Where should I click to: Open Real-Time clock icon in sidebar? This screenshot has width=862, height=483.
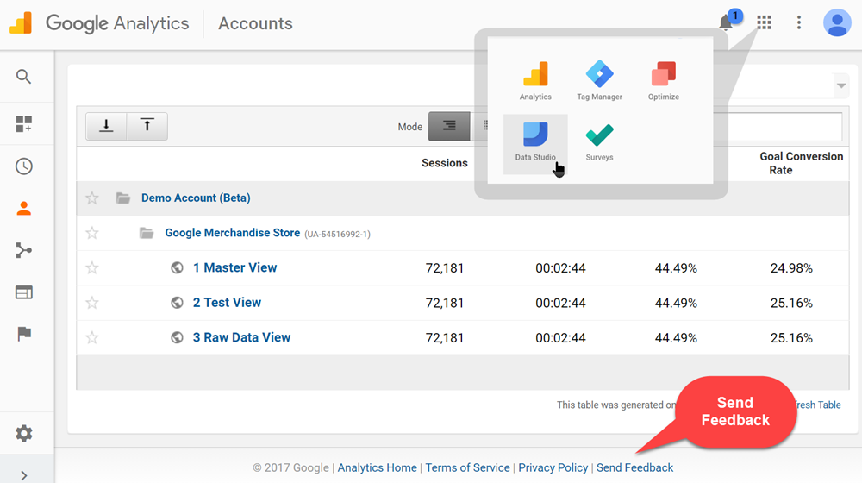(x=23, y=166)
